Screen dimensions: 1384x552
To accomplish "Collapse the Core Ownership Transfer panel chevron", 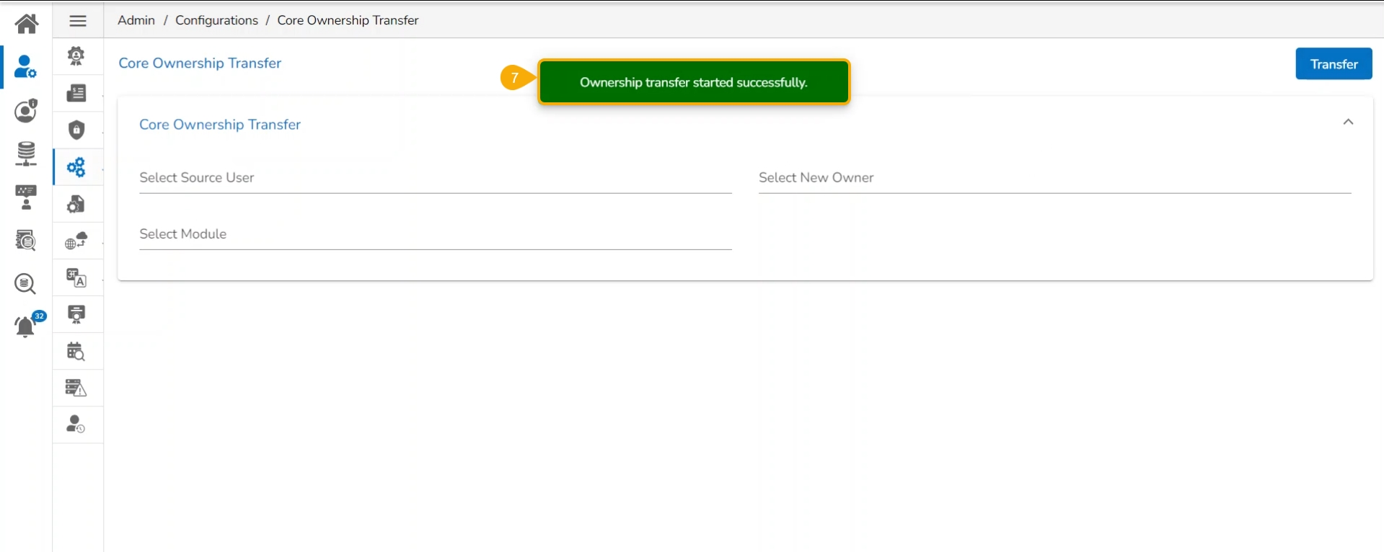I will tap(1348, 123).
